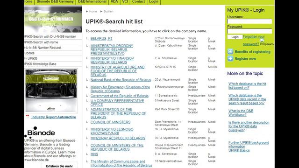The image size is (299, 168).
Task: Open UPIK Knowledge Base
Action: coord(40,64)
